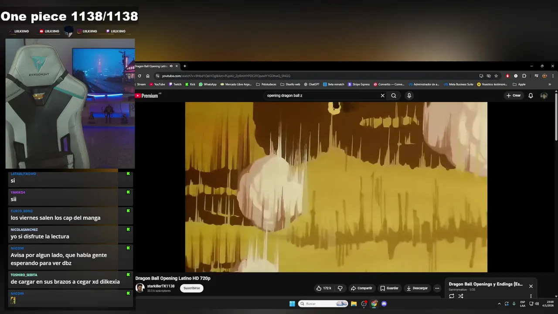Screen dimensions: 558x314
Task: Open a new browser tab
Action: [185, 66]
